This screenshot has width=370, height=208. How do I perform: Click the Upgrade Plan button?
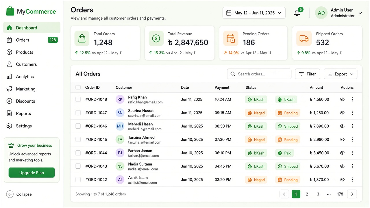pyautogui.click(x=32, y=173)
